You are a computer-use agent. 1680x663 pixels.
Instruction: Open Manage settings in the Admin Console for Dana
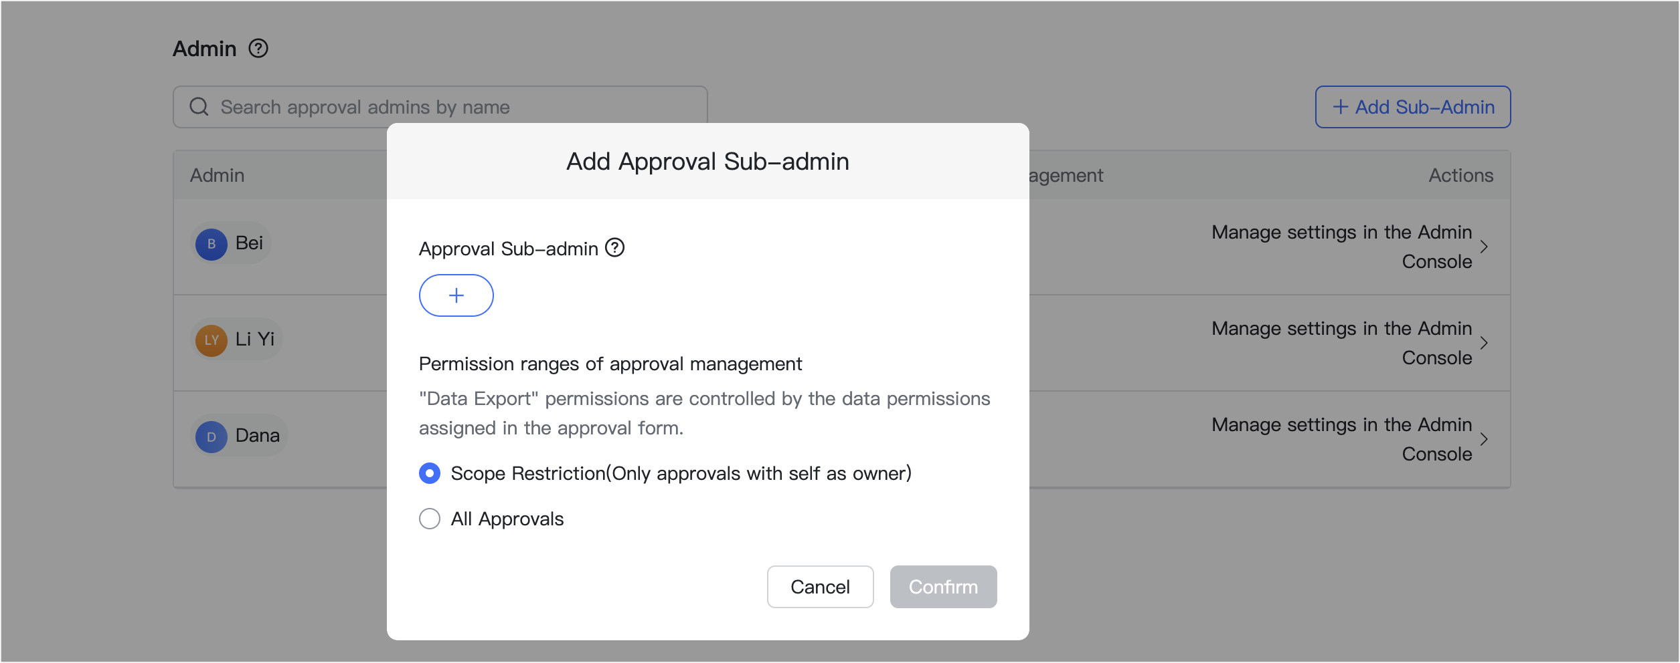pyautogui.click(x=1341, y=439)
